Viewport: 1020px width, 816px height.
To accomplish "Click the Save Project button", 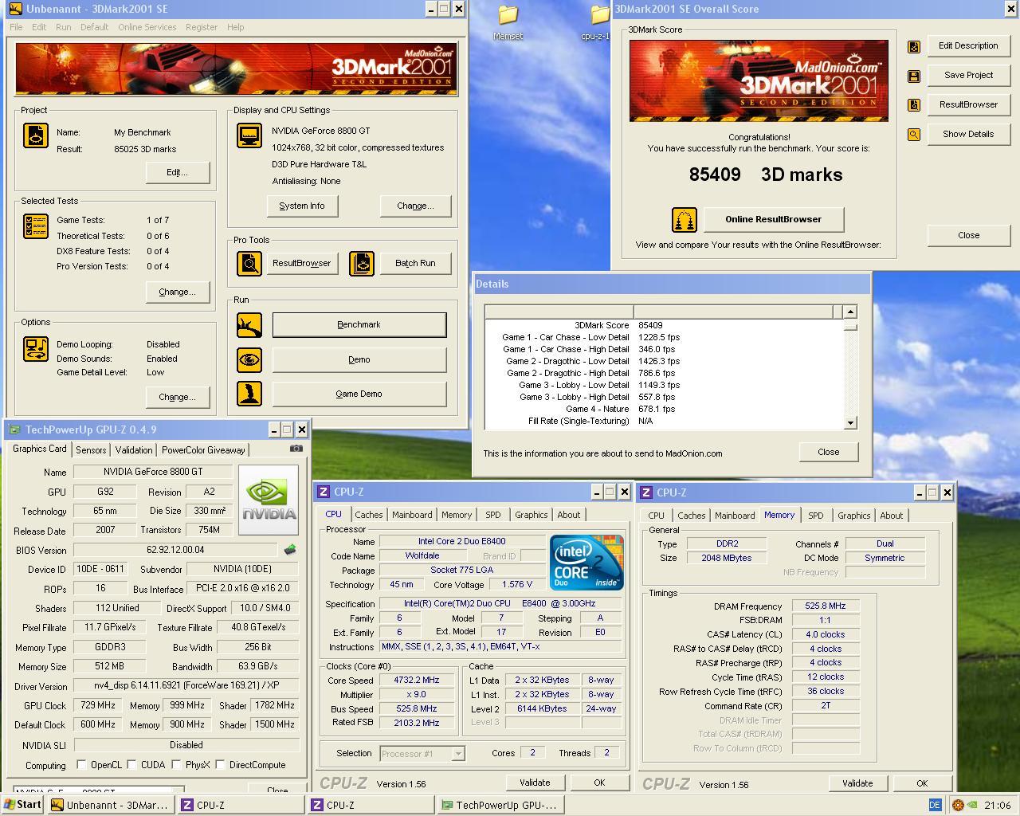I will [968, 75].
